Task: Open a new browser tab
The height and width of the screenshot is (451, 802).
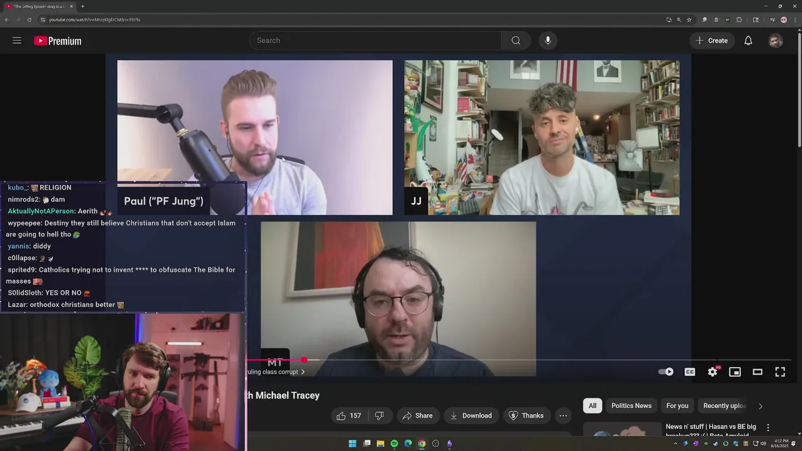Action: 83,6
